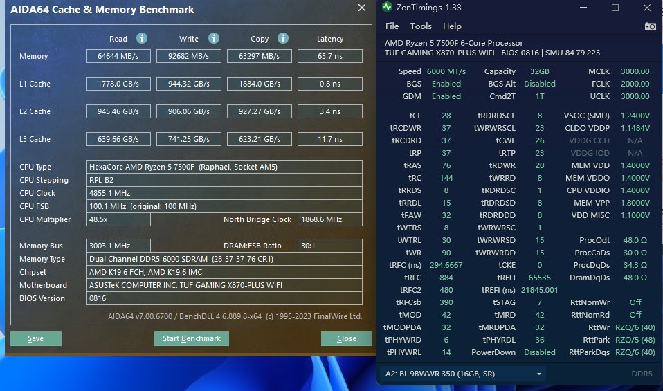The width and height of the screenshot is (663, 391).
Task: Click AMD Ryzen 5 7500F processor name in ZenTimings
Action: click(x=454, y=43)
